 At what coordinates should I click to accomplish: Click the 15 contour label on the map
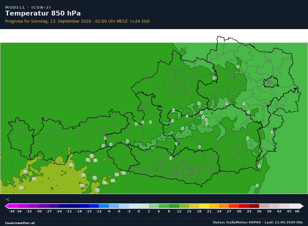click(21, 188)
